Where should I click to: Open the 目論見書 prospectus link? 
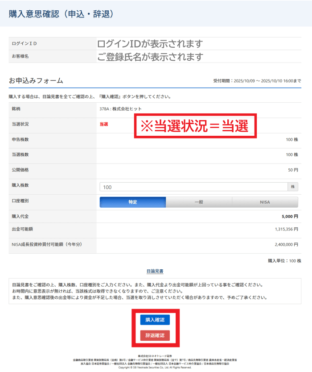tap(155, 271)
